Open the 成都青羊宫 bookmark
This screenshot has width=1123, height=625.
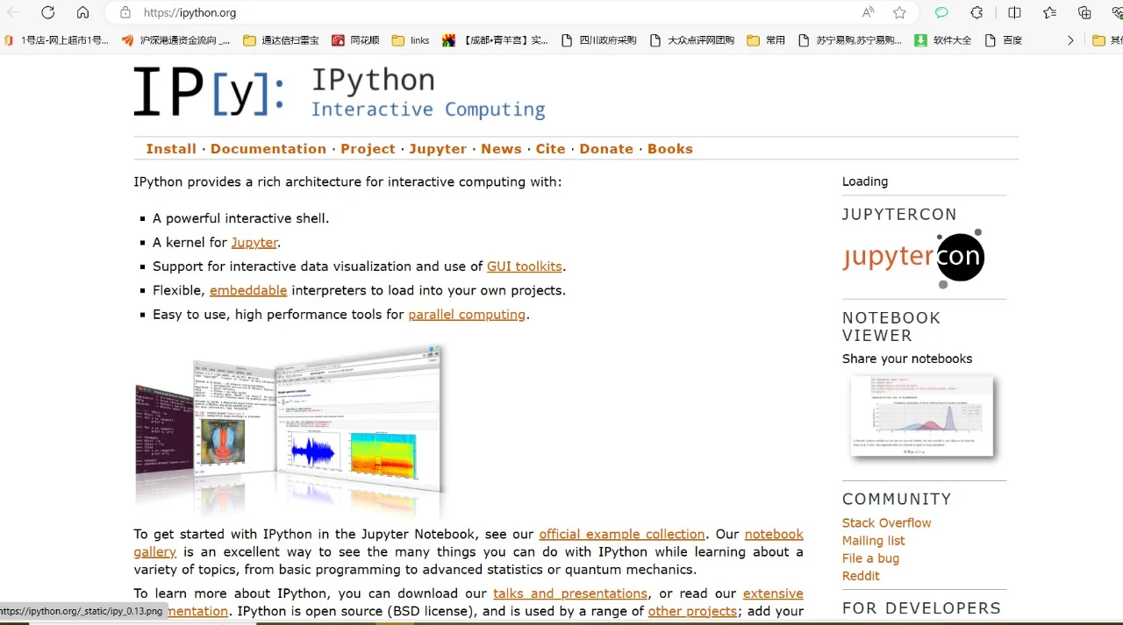[x=496, y=40]
